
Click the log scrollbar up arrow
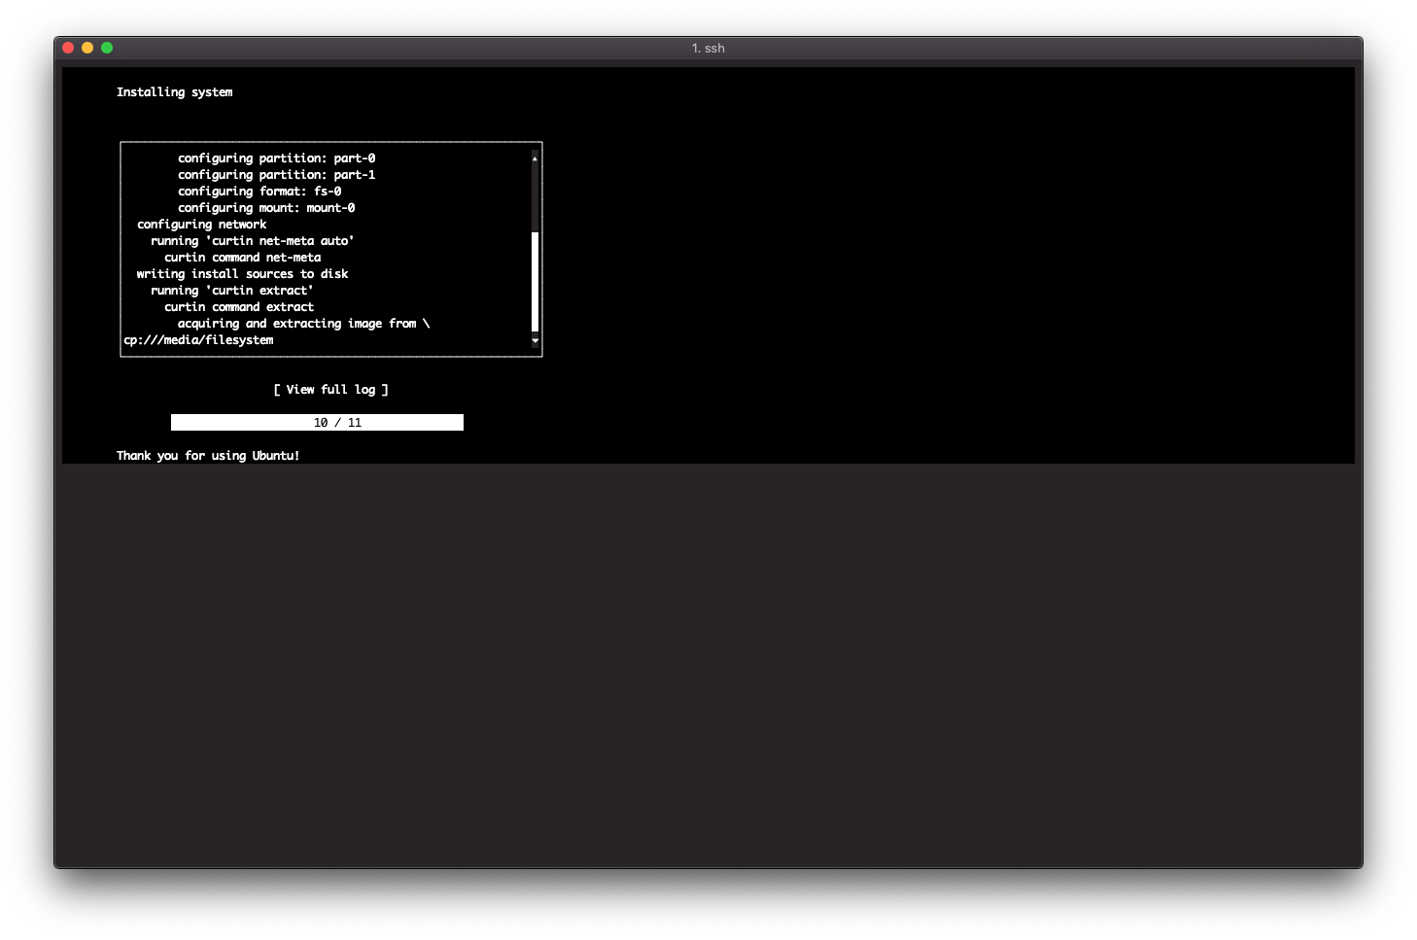coord(535,157)
